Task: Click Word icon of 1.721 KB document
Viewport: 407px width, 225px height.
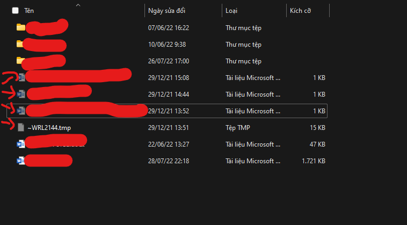Action: pyautogui.click(x=21, y=161)
